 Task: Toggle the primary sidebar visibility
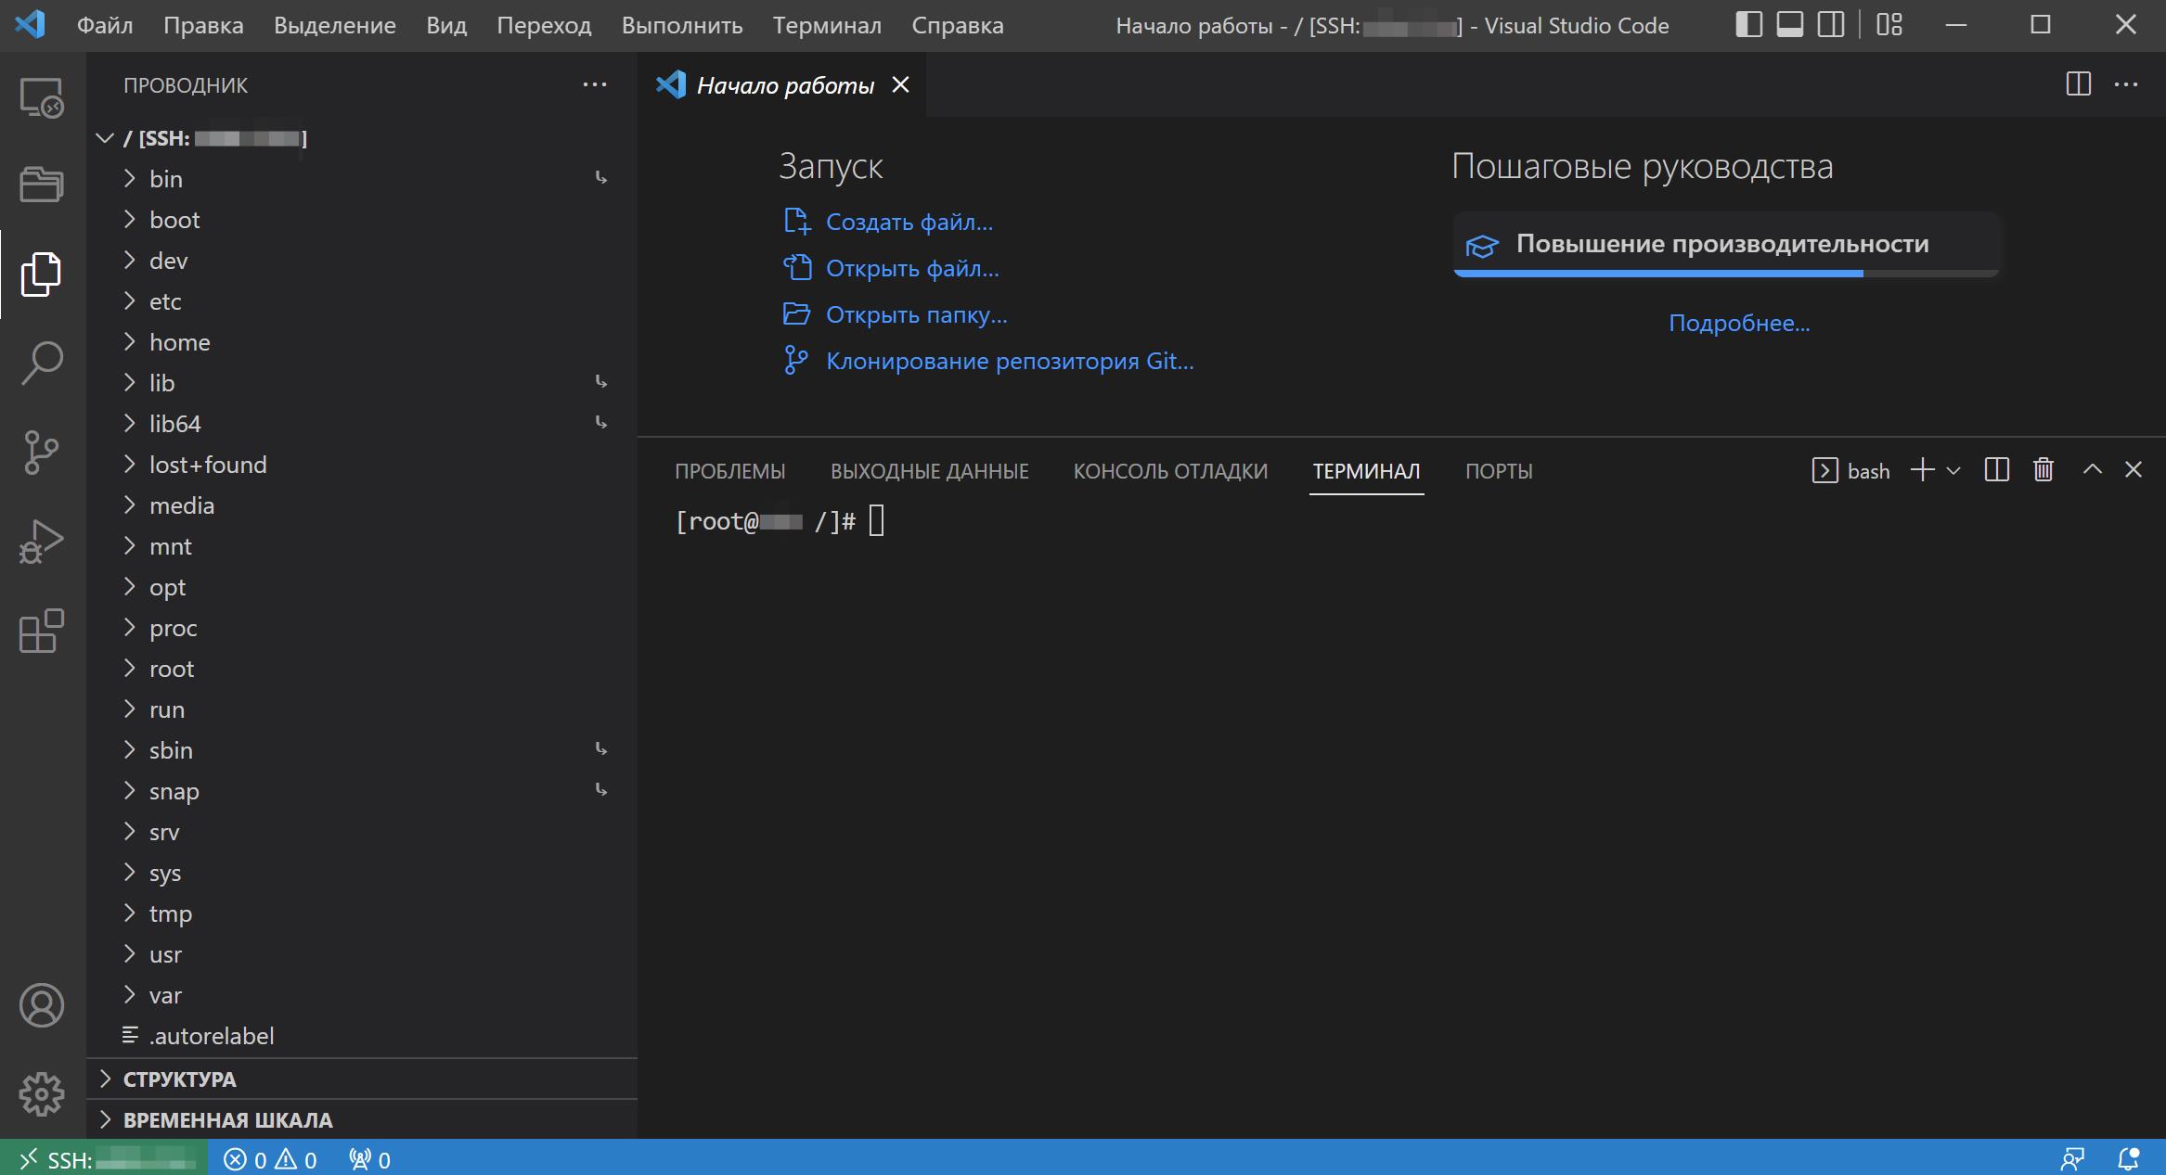1748,24
